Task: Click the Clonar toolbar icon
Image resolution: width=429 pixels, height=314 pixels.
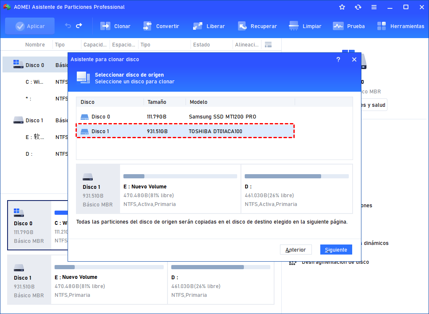Action: pos(105,26)
